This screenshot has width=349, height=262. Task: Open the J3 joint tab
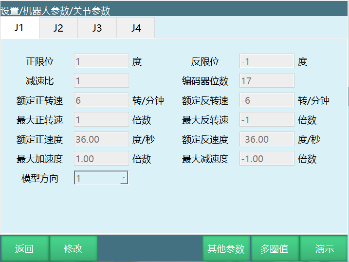(97, 28)
